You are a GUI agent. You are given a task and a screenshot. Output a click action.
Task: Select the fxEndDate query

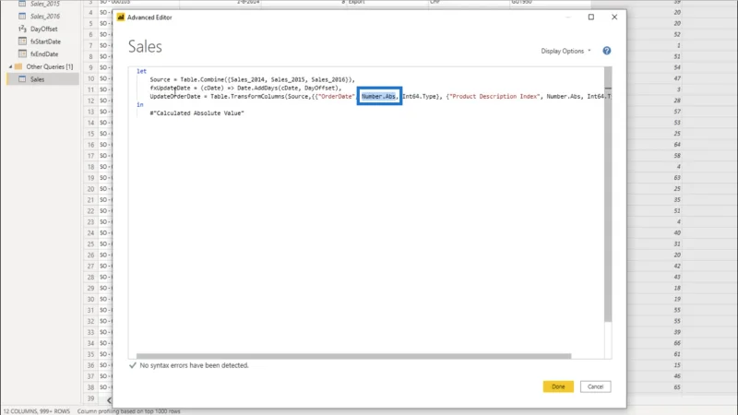[44, 54]
